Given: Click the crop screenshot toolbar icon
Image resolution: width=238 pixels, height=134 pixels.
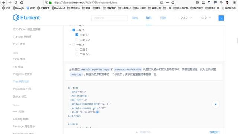Looking at the screenshot, I should click(209, 3).
